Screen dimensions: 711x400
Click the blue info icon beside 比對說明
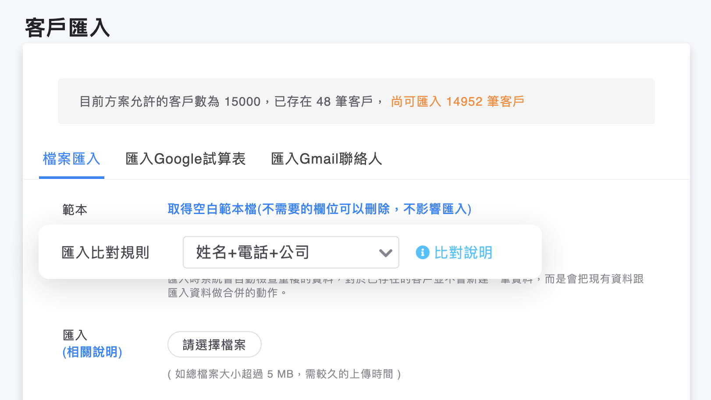[422, 253]
